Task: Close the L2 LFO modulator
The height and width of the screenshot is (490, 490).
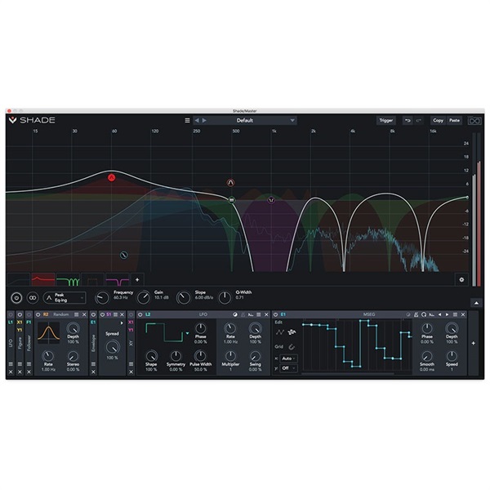Action: click(266, 314)
